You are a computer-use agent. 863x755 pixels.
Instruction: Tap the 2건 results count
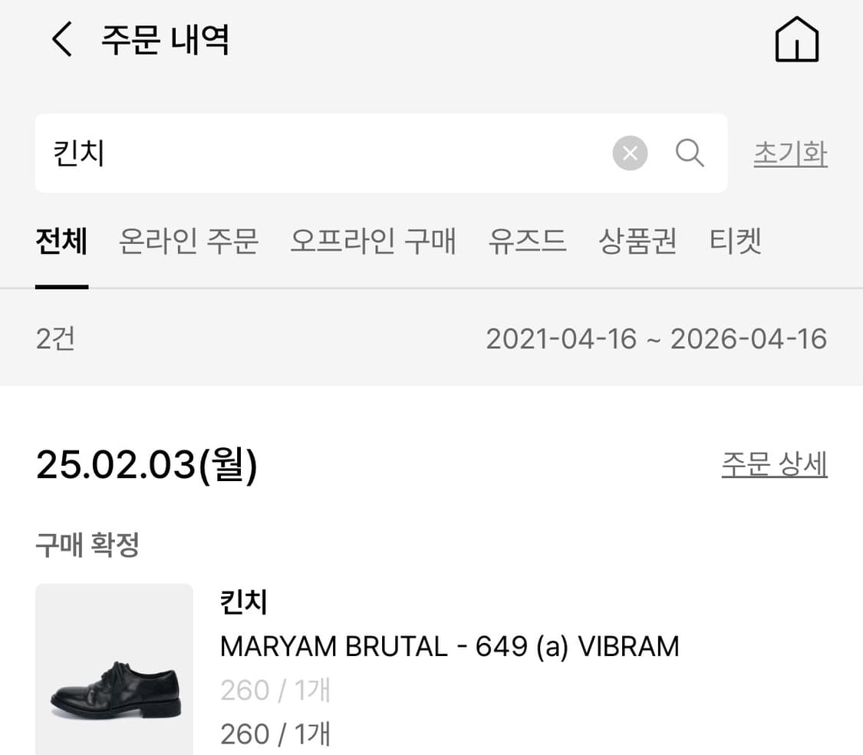coord(54,338)
